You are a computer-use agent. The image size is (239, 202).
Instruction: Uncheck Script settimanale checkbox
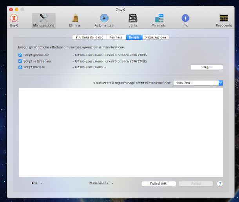tap(20, 61)
